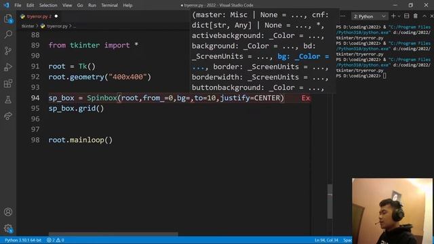Click the red 'Ex' inline error message

click(x=306, y=98)
